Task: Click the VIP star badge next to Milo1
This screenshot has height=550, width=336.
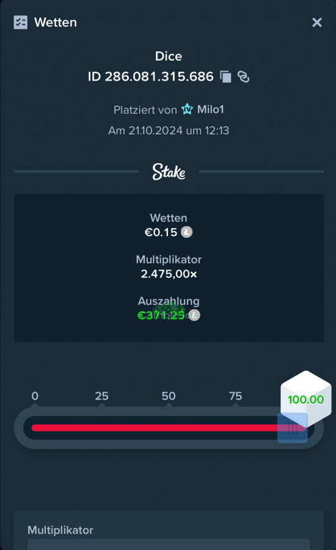Action: pos(187,109)
